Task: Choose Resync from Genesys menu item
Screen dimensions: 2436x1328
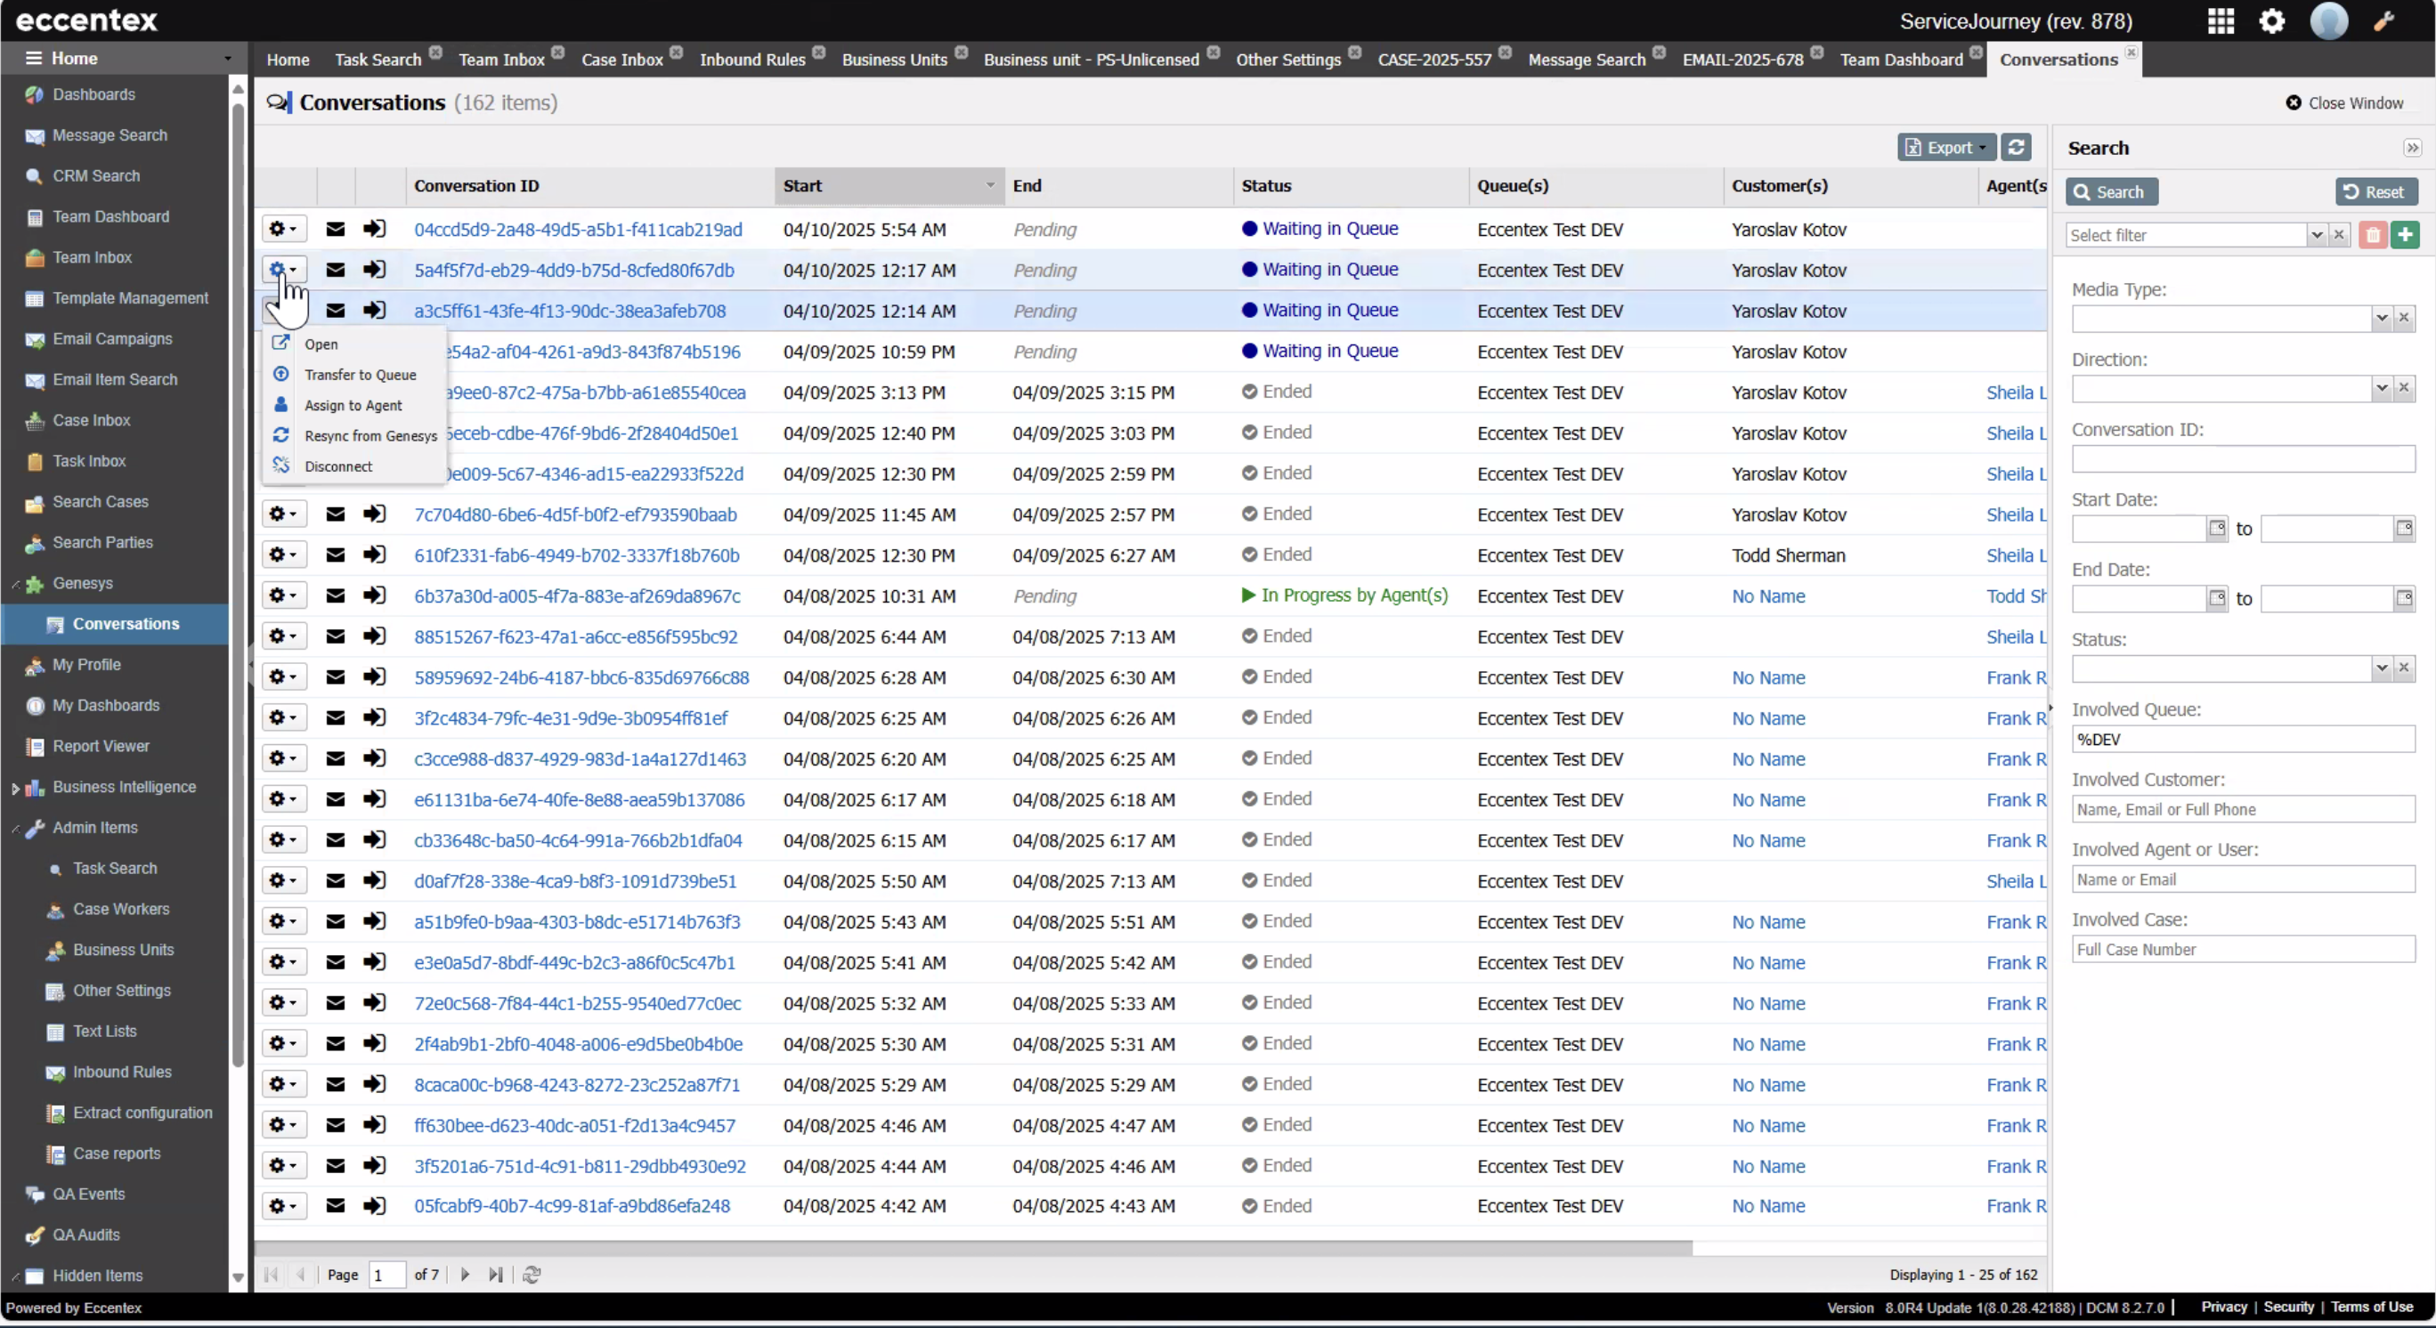Action: (x=370, y=436)
